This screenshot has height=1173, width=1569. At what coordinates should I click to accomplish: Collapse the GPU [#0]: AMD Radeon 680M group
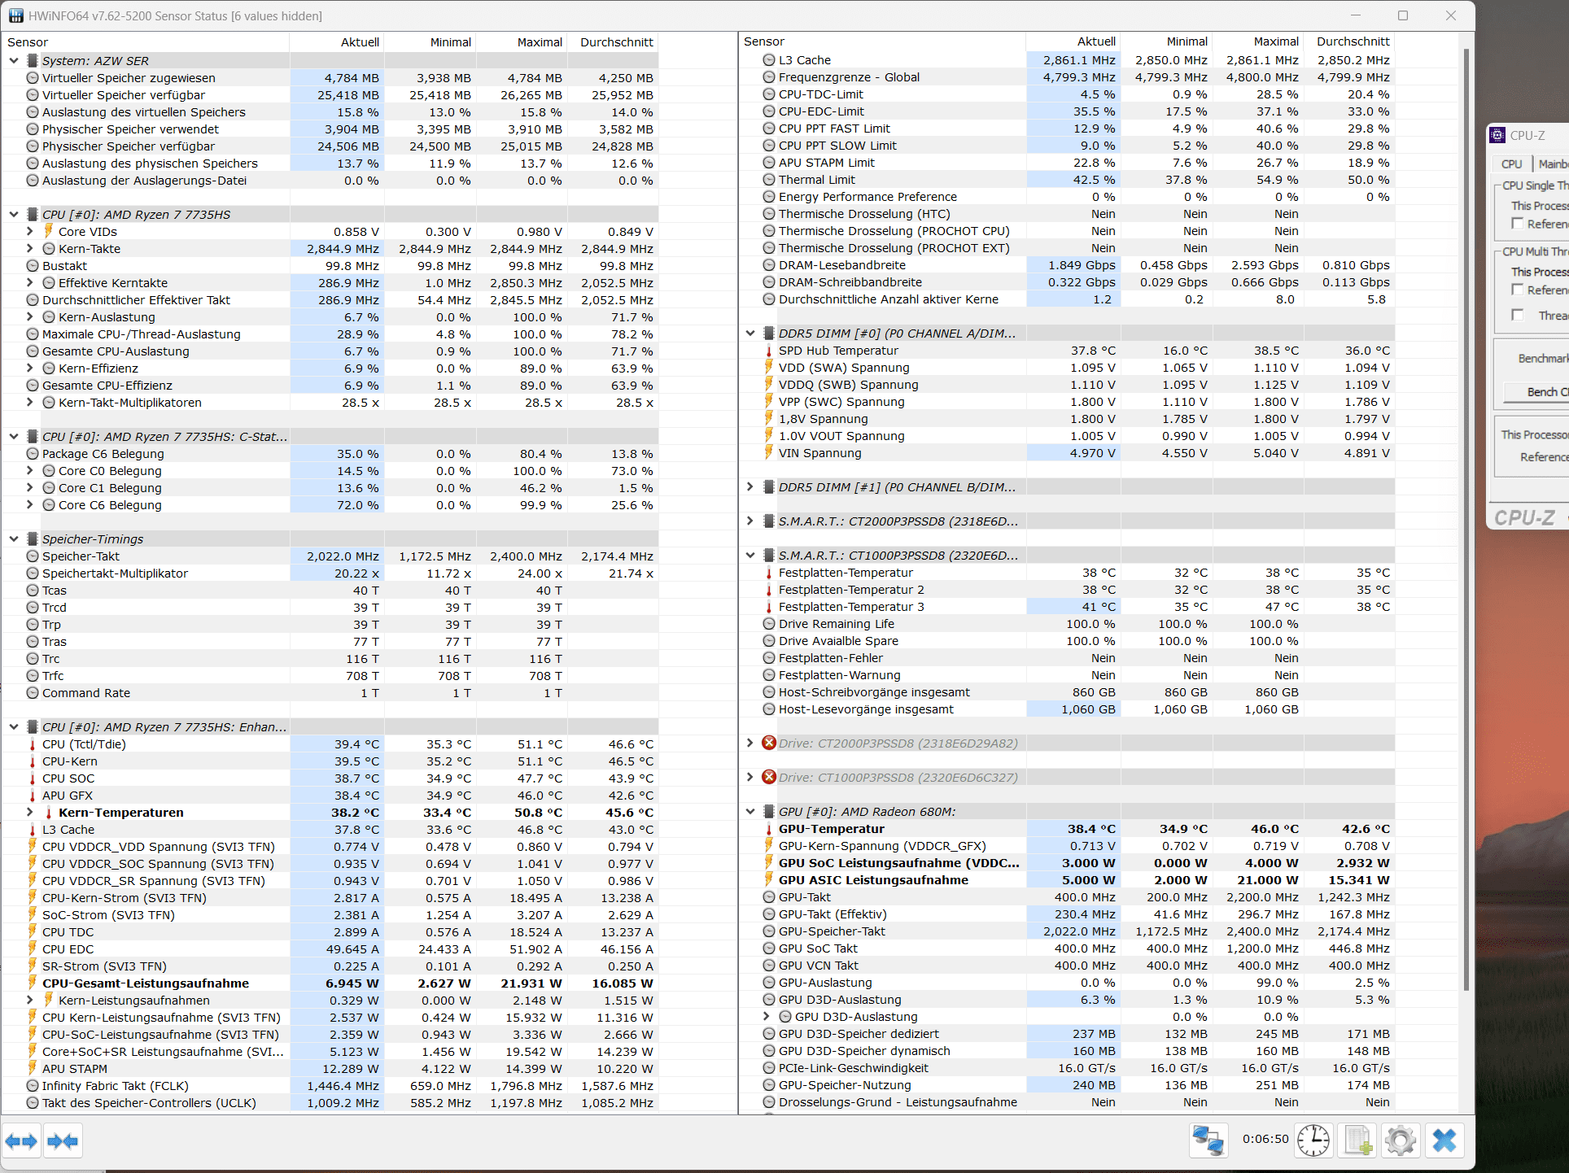click(750, 812)
